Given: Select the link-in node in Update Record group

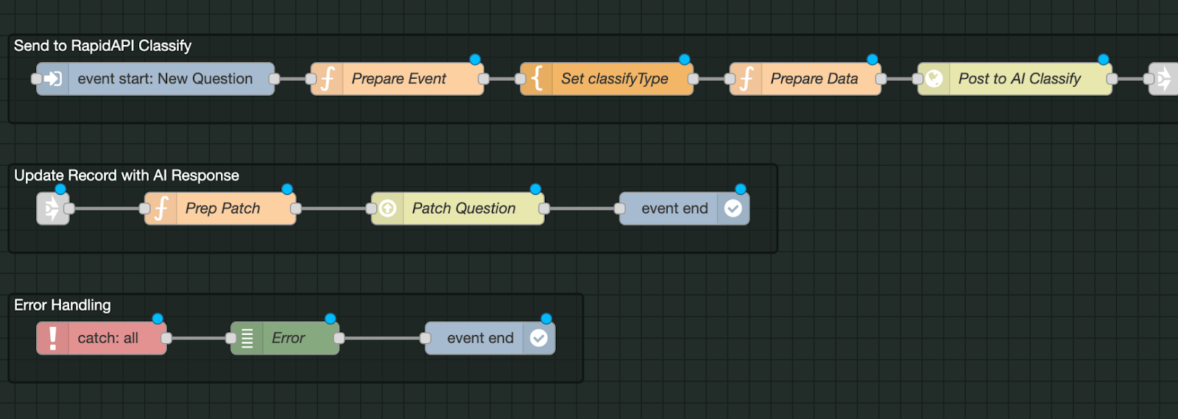Looking at the screenshot, I should (x=52, y=208).
